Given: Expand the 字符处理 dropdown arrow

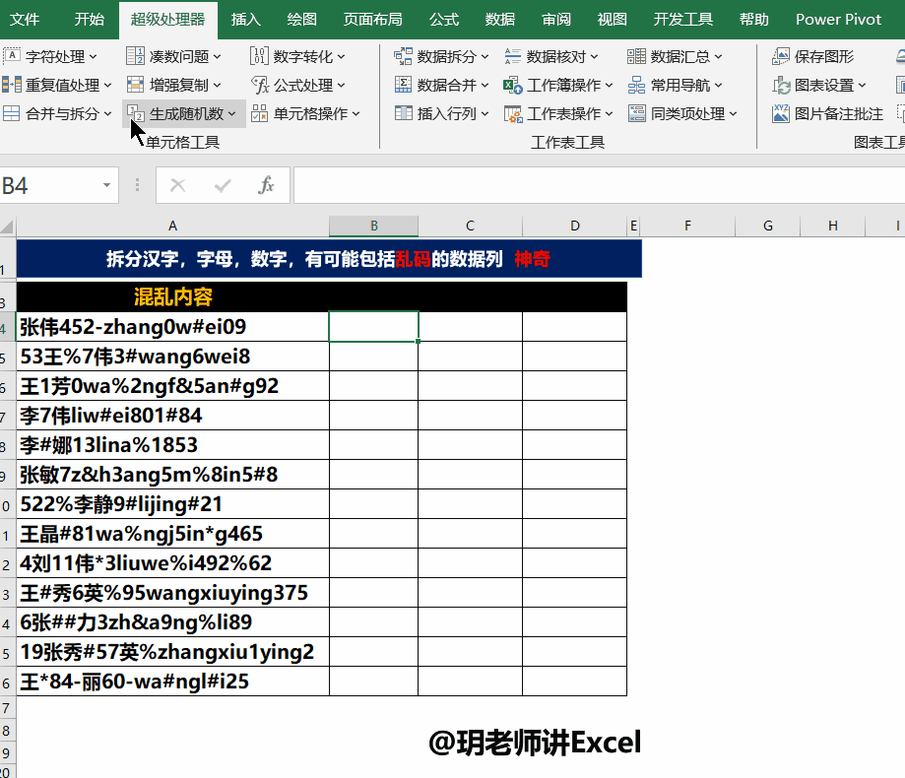Looking at the screenshot, I should 93,56.
